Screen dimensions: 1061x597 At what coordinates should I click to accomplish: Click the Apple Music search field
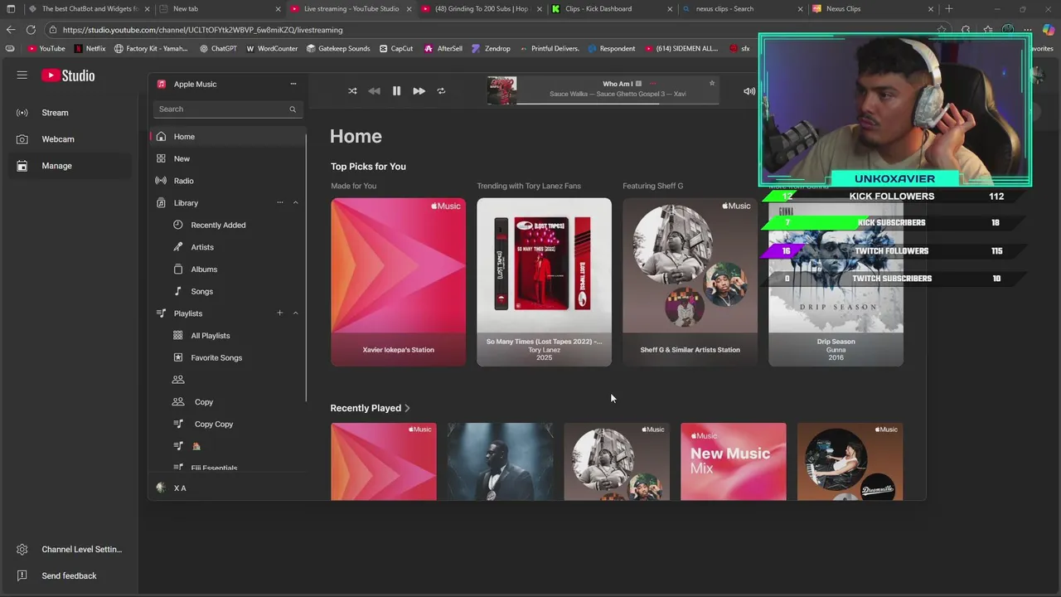(228, 109)
